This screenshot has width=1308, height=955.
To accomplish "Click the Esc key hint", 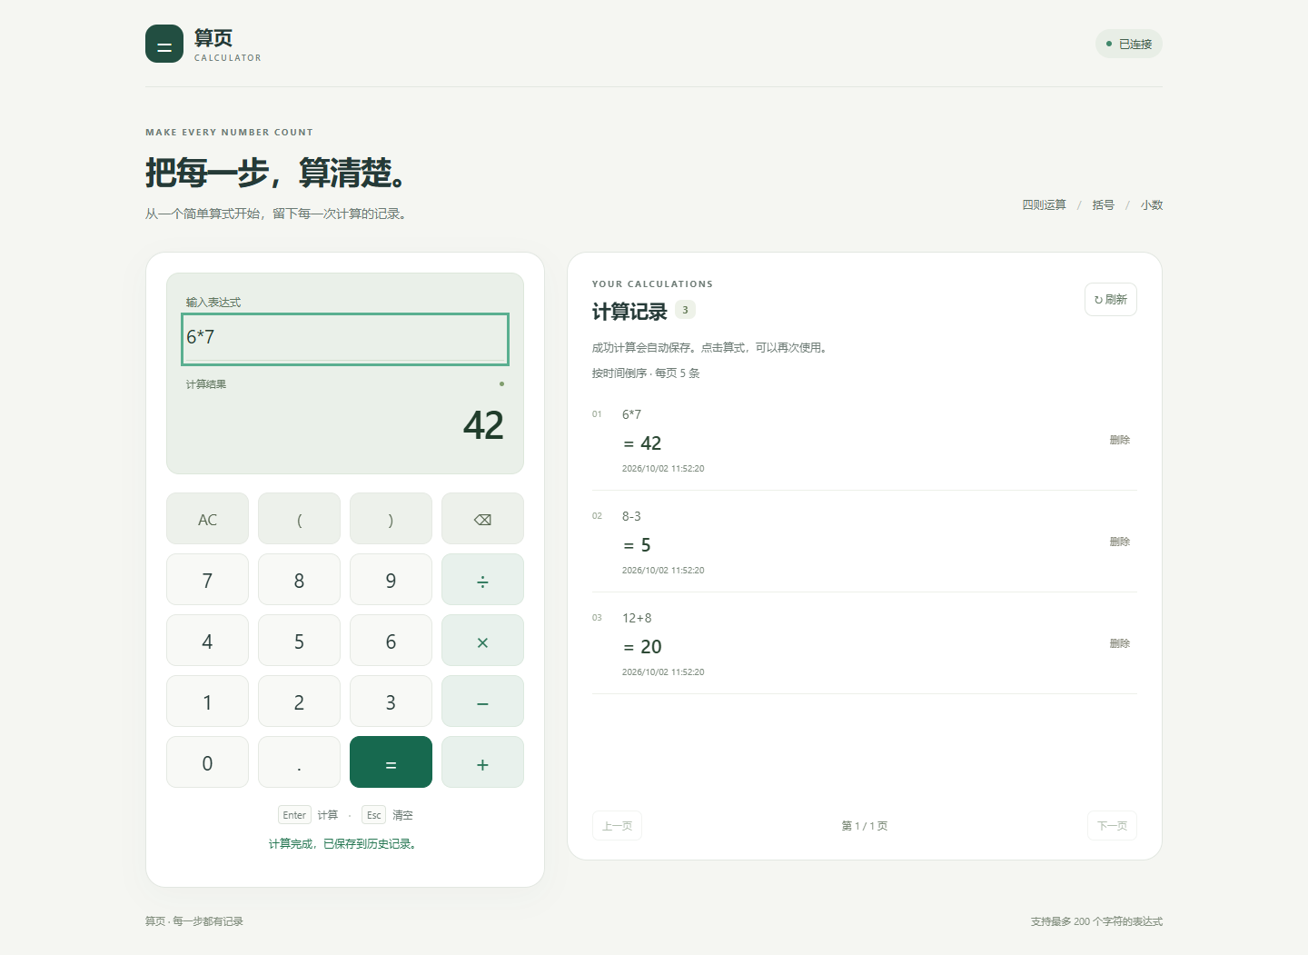I will click(x=373, y=815).
